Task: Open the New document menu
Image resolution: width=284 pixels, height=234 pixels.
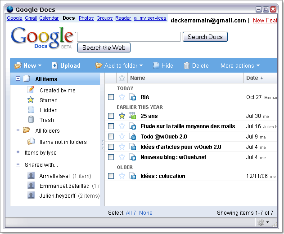Action: coord(28,65)
